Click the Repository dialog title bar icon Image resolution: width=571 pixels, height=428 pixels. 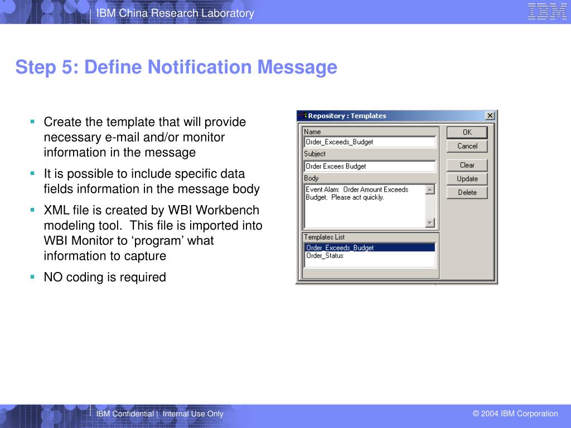tap(303, 116)
